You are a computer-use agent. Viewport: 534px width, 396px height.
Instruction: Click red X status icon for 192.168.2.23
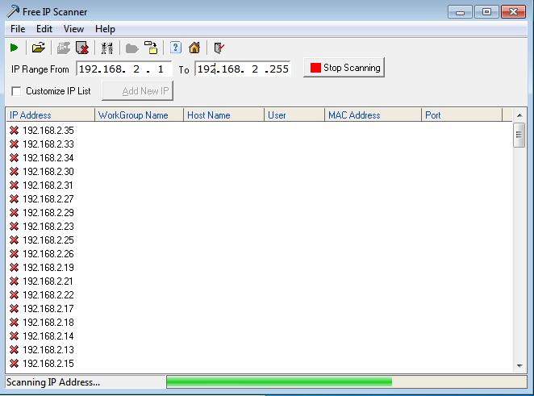click(x=14, y=227)
